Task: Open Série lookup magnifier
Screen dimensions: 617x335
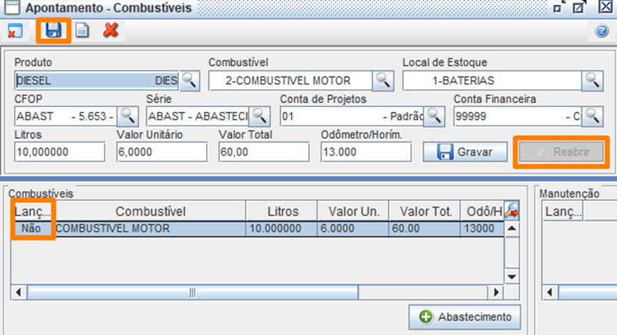Action: tap(260, 115)
